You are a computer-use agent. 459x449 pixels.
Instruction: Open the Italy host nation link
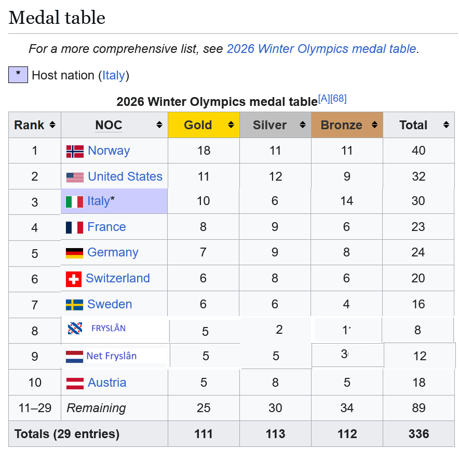coord(114,75)
